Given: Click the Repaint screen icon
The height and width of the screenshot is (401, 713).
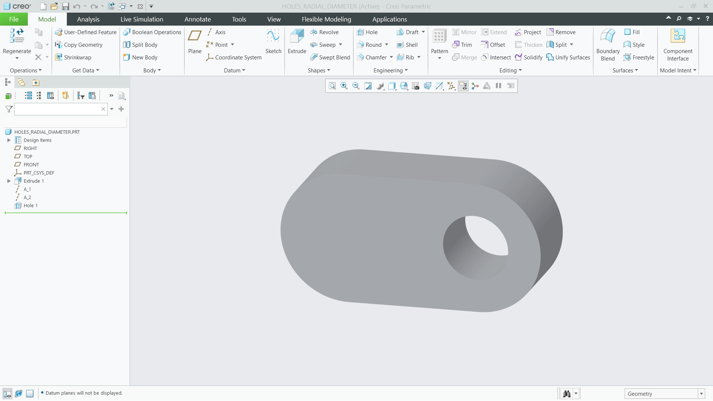Looking at the screenshot, I should coord(368,86).
